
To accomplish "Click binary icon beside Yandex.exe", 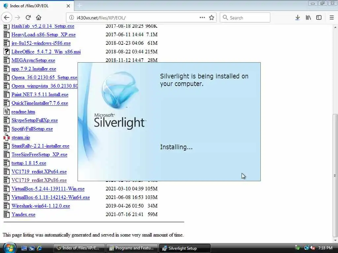I will pyautogui.click(x=7, y=214).
